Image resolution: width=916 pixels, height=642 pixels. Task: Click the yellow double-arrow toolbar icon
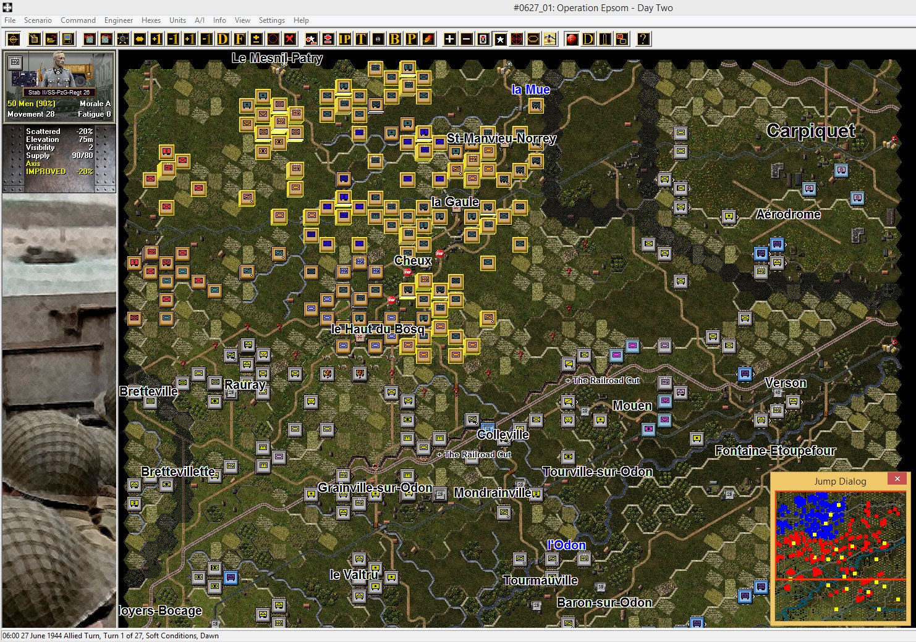click(x=140, y=39)
